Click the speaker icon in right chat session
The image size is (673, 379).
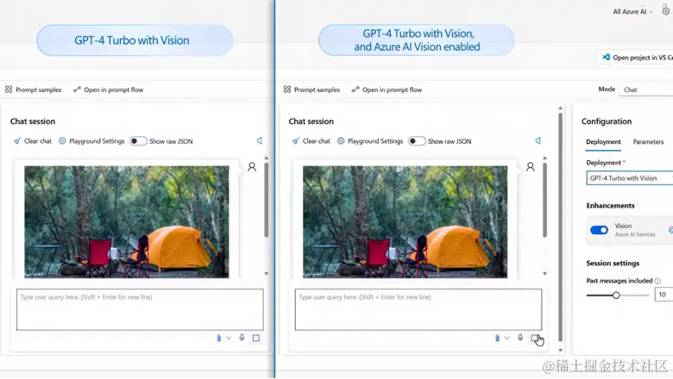[538, 140]
